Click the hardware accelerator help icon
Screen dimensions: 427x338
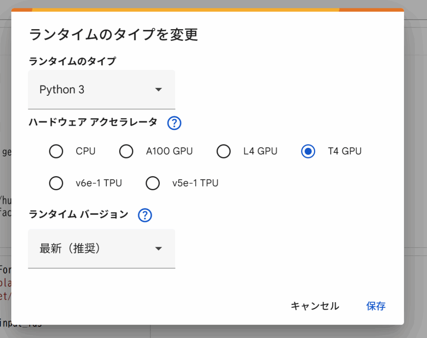174,123
